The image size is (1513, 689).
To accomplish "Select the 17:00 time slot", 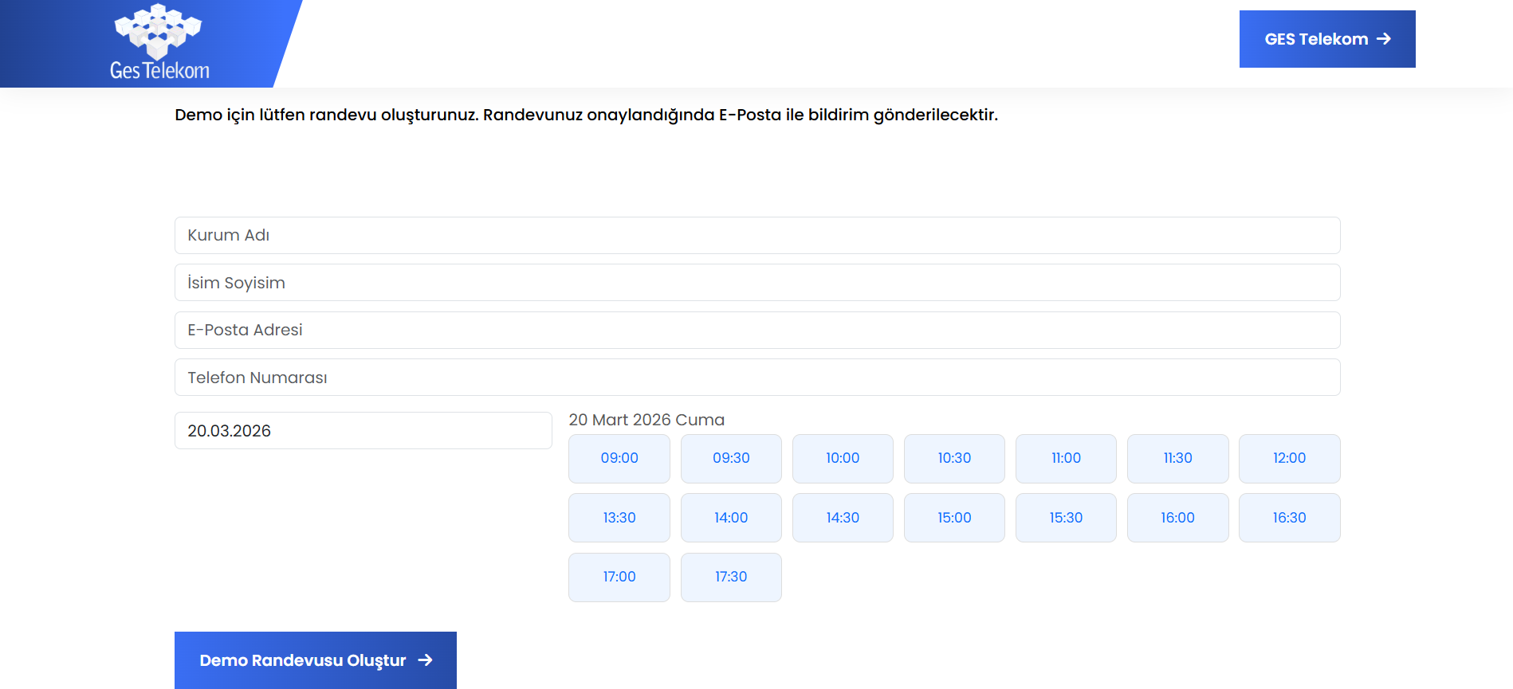I will point(619,577).
